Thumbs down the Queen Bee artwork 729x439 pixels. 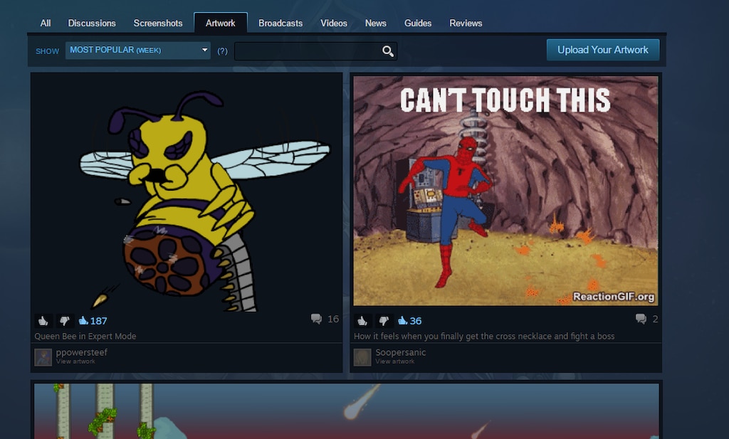click(65, 321)
